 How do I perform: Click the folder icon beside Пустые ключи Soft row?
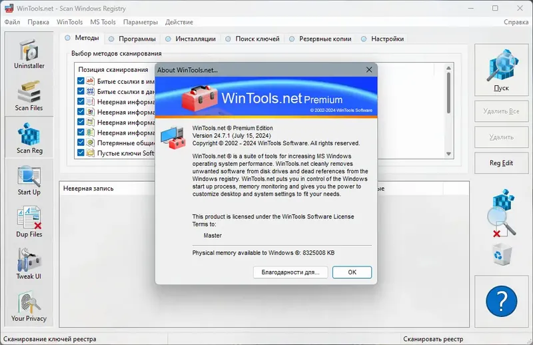pyautogui.click(x=90, y=153)
